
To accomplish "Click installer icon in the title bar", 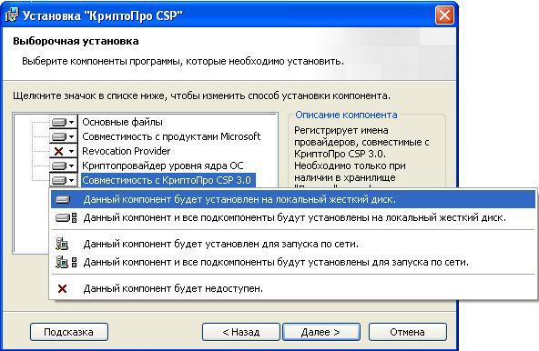I will pos(12,15).
